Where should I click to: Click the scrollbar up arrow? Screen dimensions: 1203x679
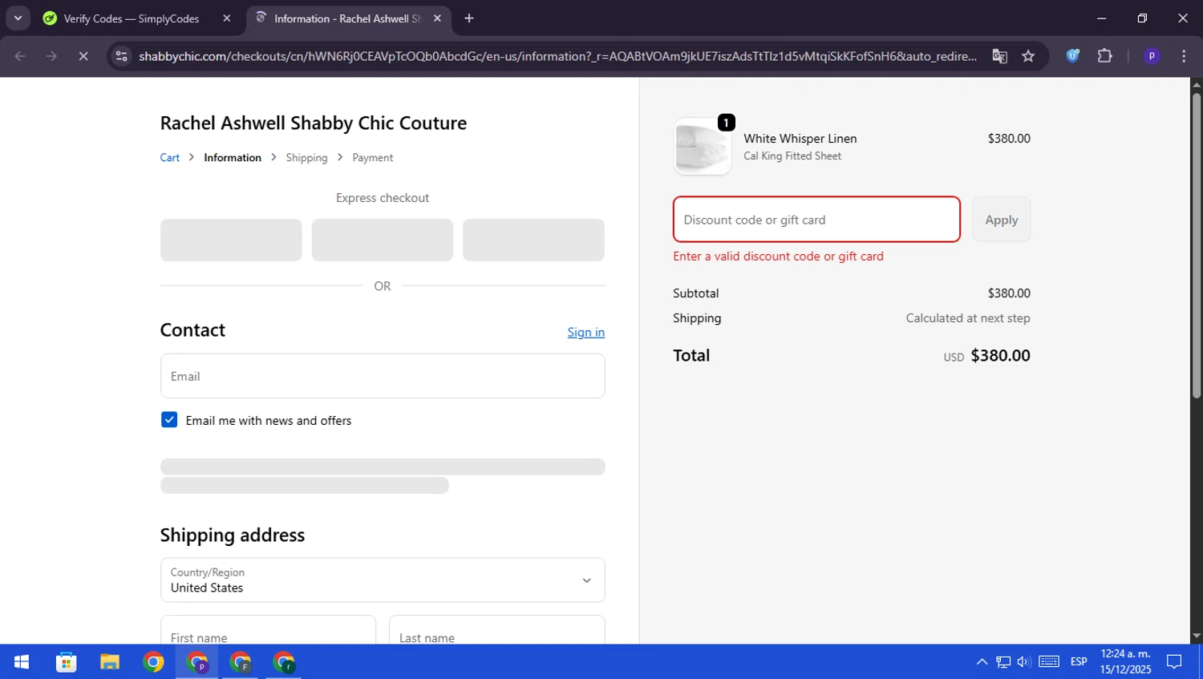pyautogui.click(x=1197, y=84)
